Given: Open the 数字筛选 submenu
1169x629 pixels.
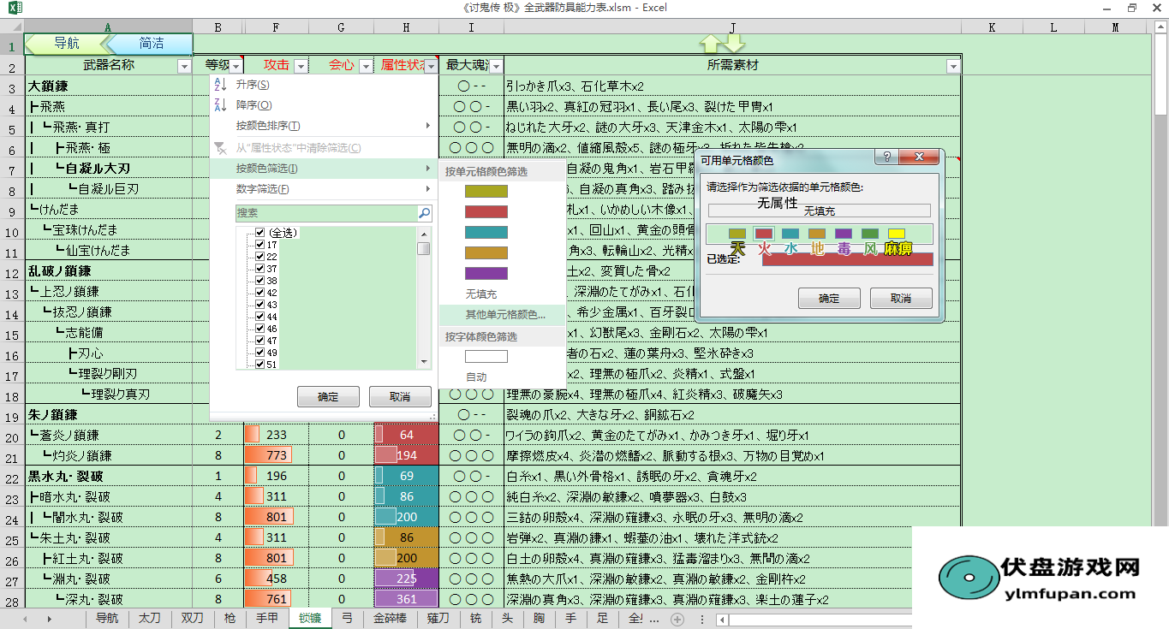Looking at the screenshot, I should [323, 189].
